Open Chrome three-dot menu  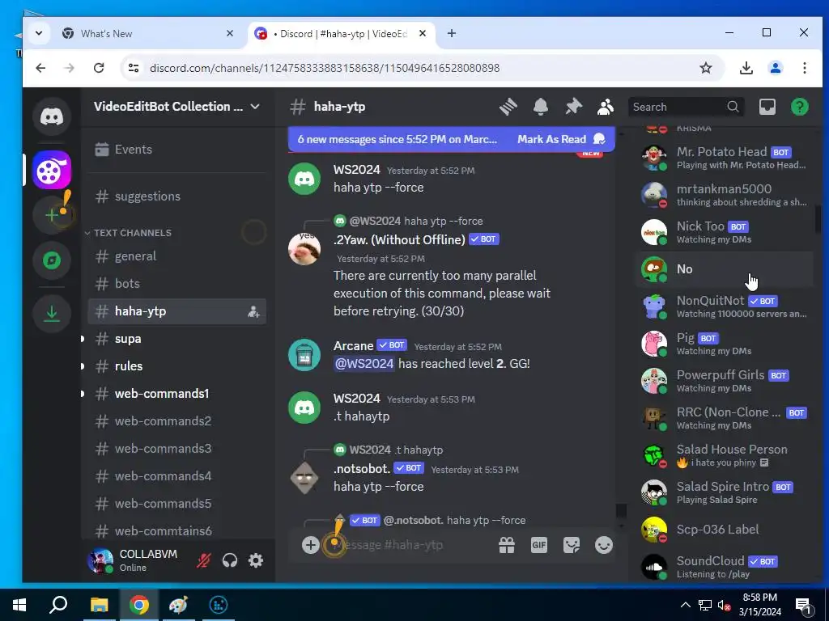click(804, 68)
